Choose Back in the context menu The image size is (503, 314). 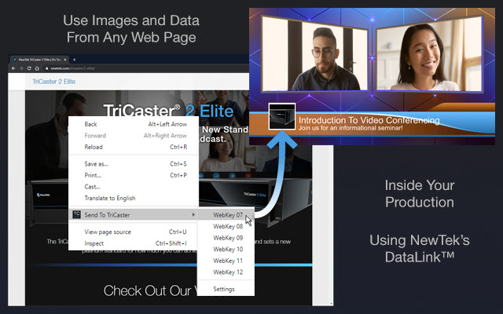point(134,124)
